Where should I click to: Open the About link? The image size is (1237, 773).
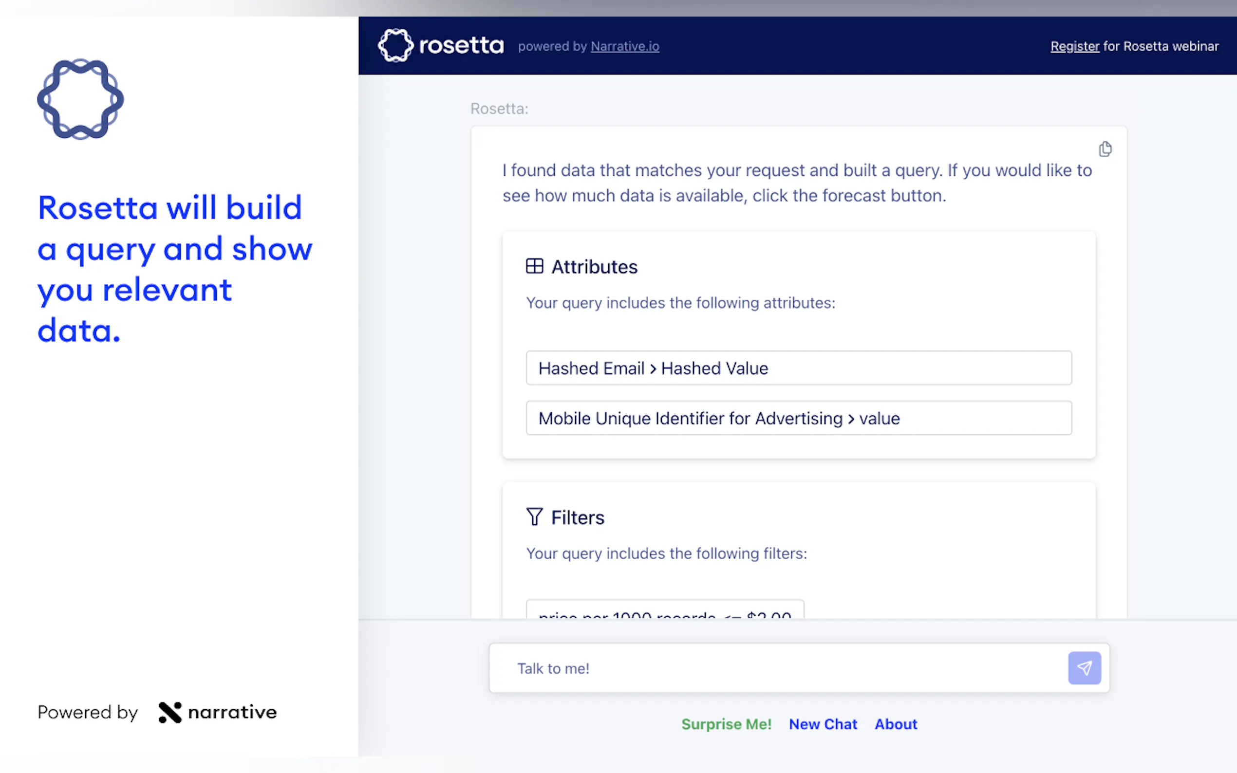click(x=896, y=724)
